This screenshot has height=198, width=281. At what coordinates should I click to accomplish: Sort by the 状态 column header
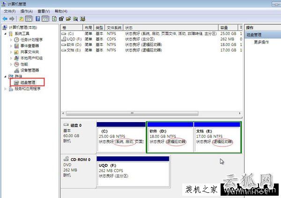[171, 28]
